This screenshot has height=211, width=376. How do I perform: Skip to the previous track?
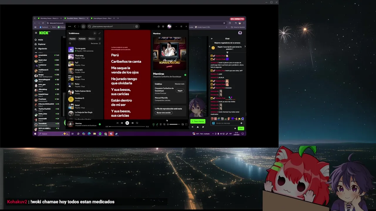(x=122, y=123)
